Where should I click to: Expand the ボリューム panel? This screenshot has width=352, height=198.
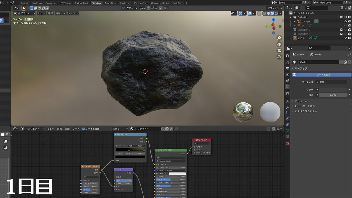click(301, 101)
